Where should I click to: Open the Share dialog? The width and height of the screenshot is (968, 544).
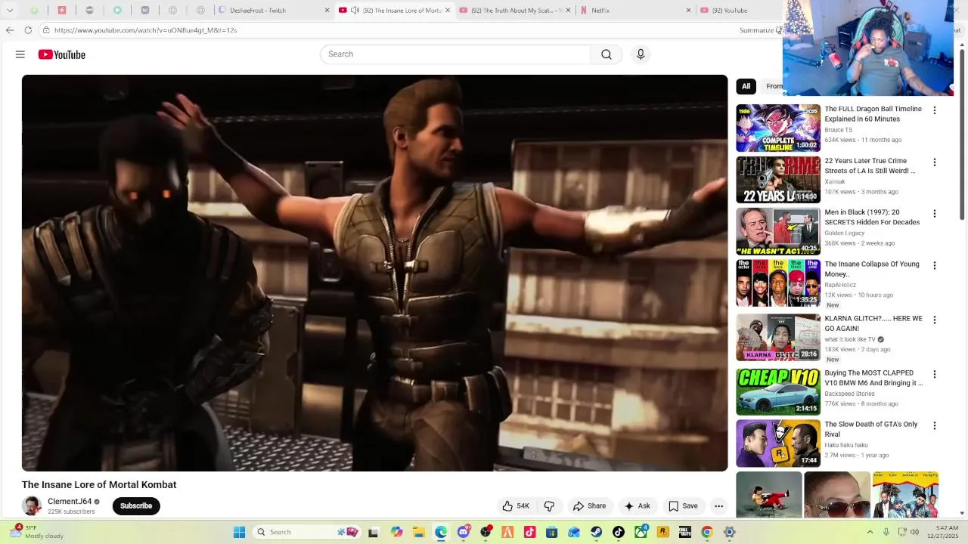(589, 506)
